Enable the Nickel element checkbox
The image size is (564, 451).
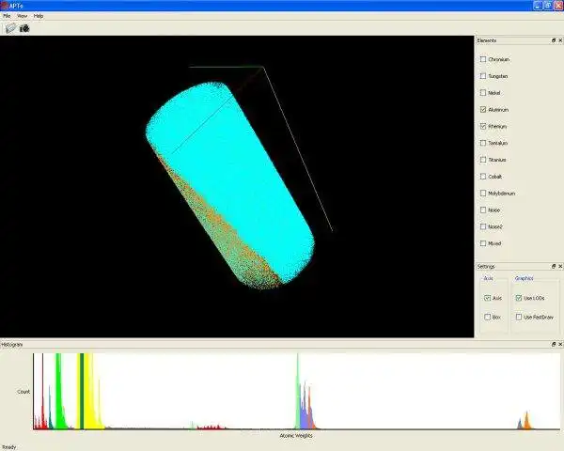coord(483,93)
